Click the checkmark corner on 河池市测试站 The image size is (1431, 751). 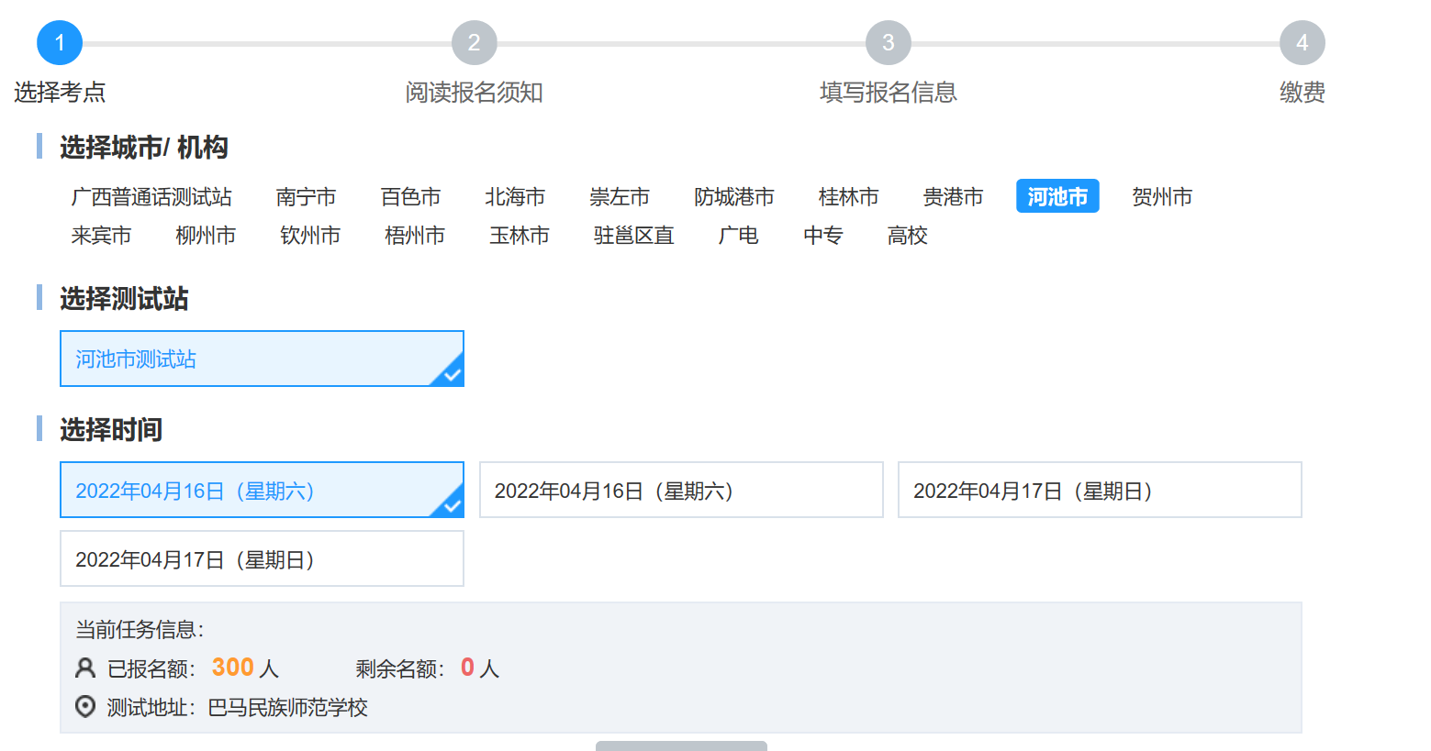click(x=452, y=374)
